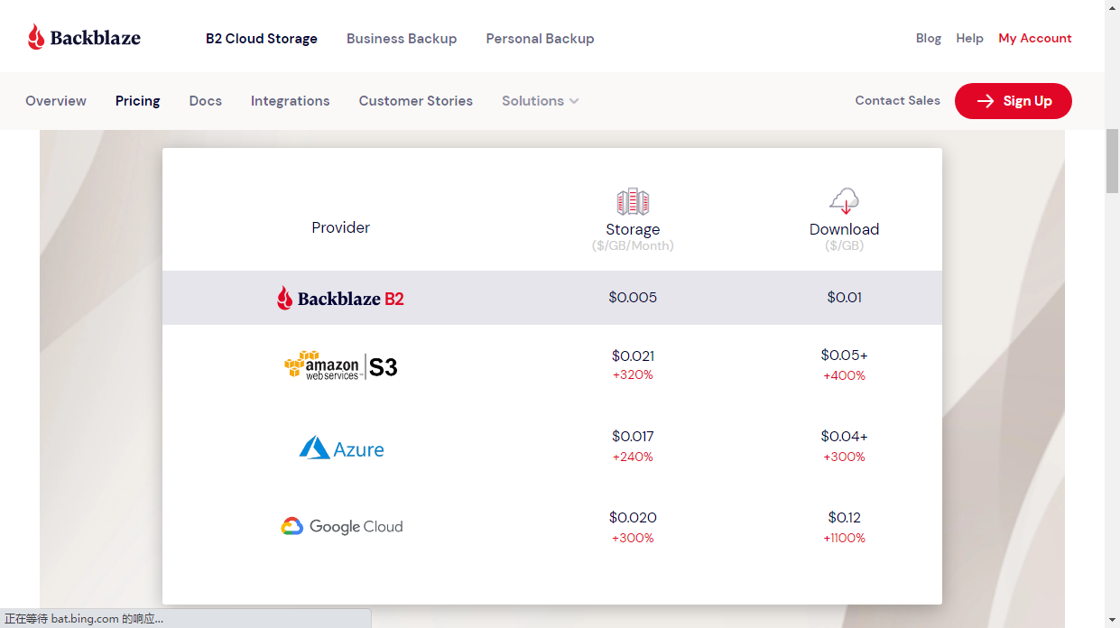Click the Google Cloud logo

point(341,526)
